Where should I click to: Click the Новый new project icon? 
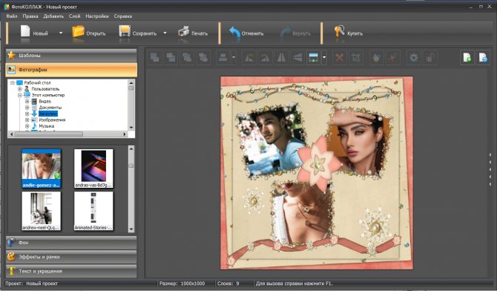coord(25,33)
